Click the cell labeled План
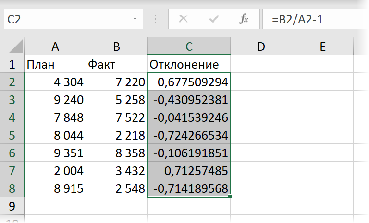 point(55,64)
